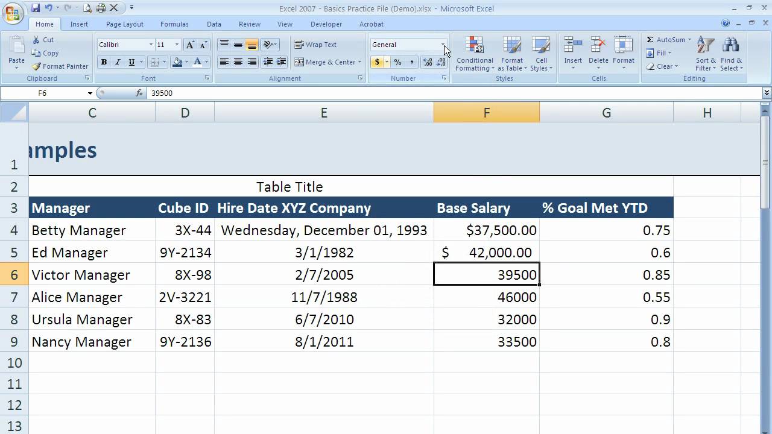
Task: Toggle middle vertical alignment
Action: pos(238,45)
